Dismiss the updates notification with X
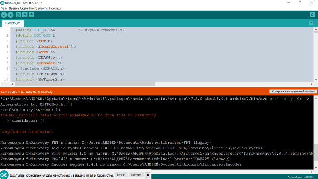This screenshot has width=318, height=179. coord(147,175)
